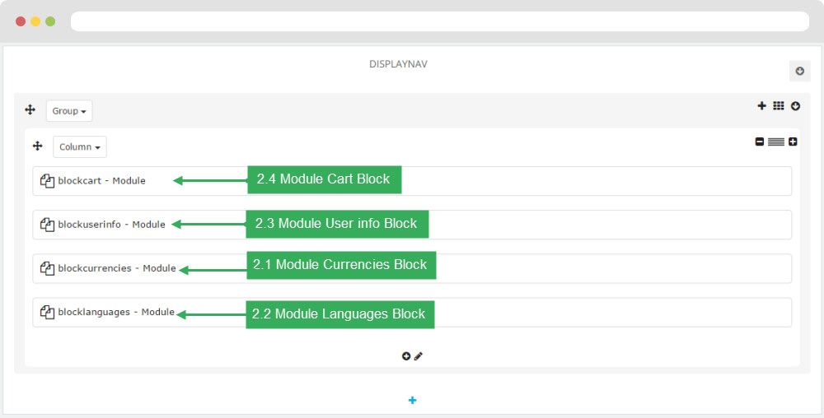Open the Column dropdown
The image size is (824, 418).
point(79,146)
